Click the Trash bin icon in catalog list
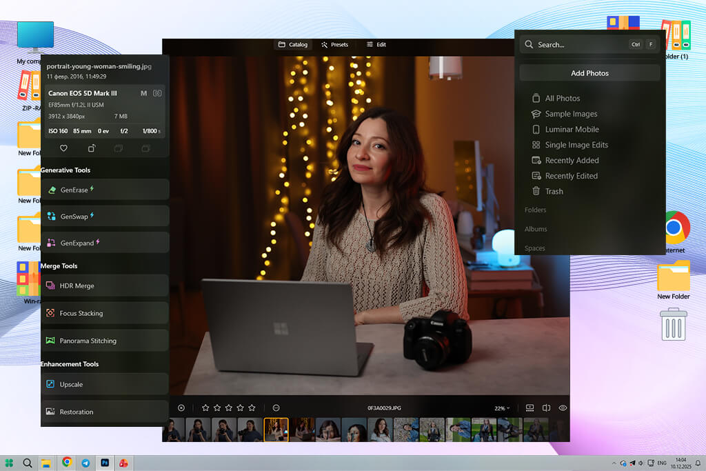 click(x=536, y=191)
